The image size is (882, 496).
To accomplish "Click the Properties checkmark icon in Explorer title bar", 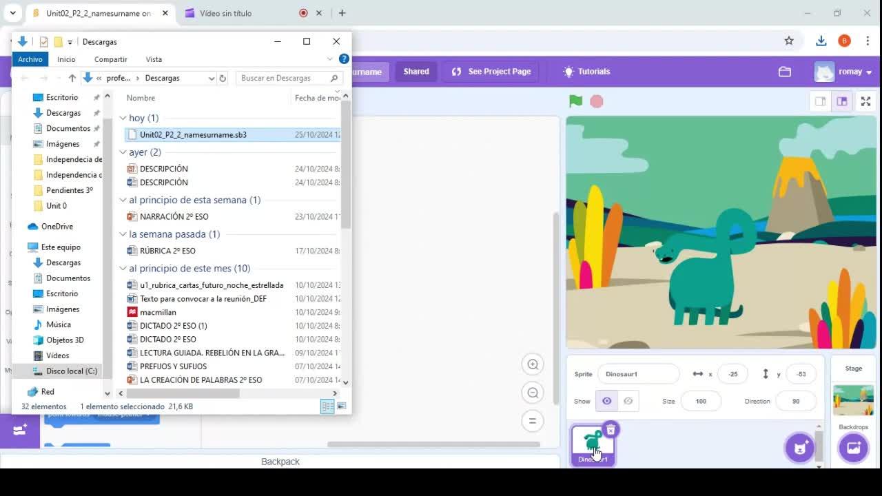I will coord(43,42).
